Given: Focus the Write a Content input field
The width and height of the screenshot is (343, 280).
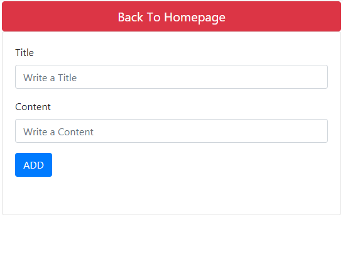Looking at the screenshot, I should (171, 131).
